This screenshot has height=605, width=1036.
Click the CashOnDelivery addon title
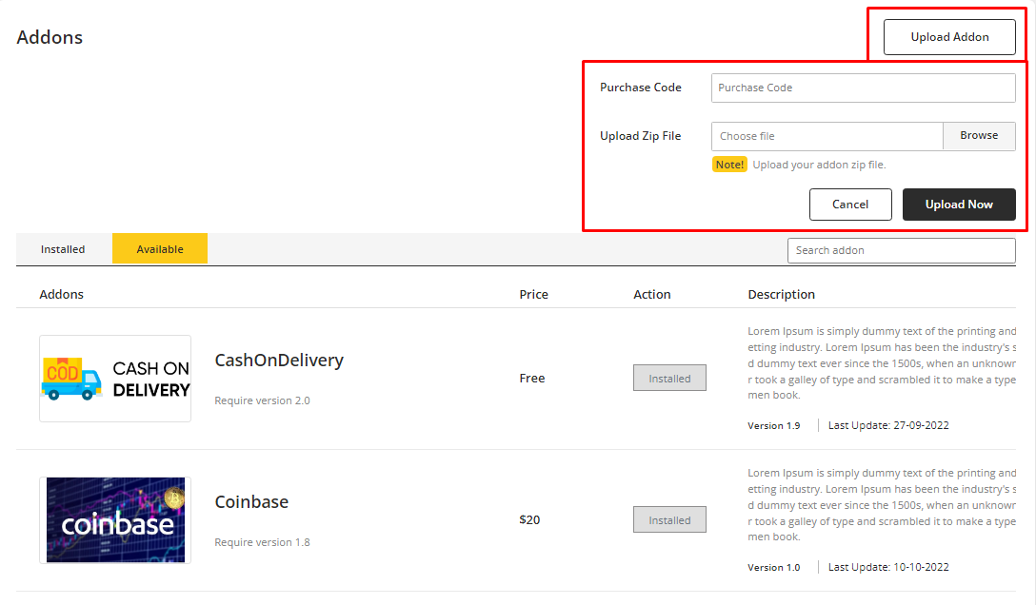point(279,361)
